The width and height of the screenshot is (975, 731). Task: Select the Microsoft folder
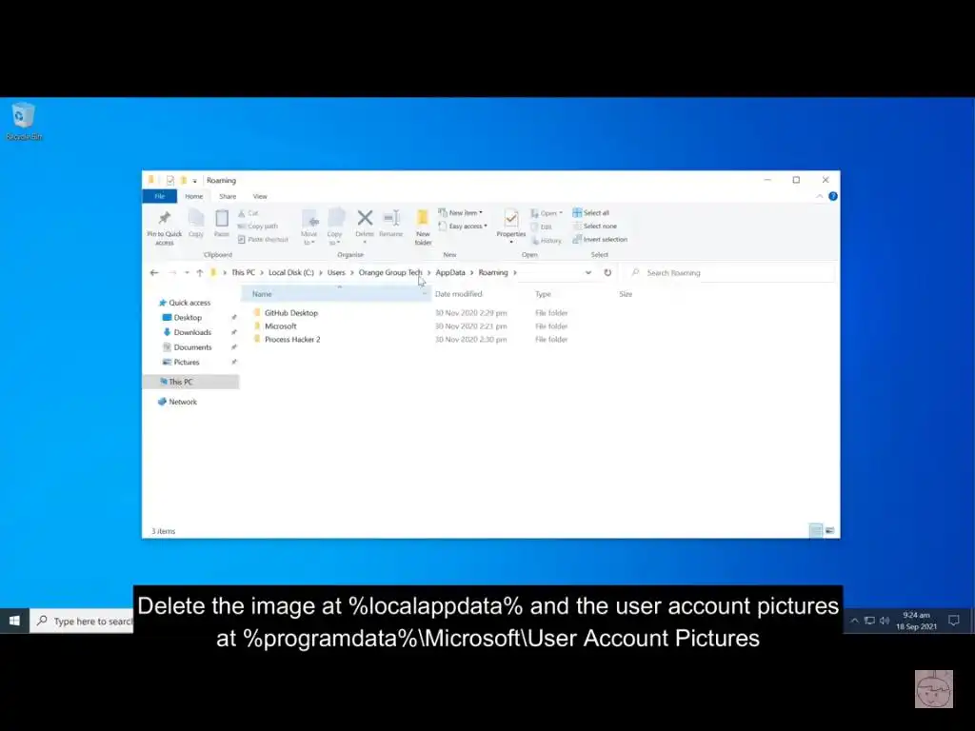click(x=281, y=326)
